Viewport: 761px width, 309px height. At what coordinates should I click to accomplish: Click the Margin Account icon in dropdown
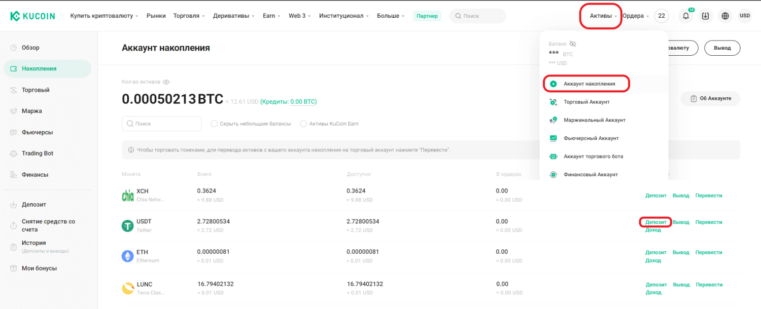click(554, 120)
